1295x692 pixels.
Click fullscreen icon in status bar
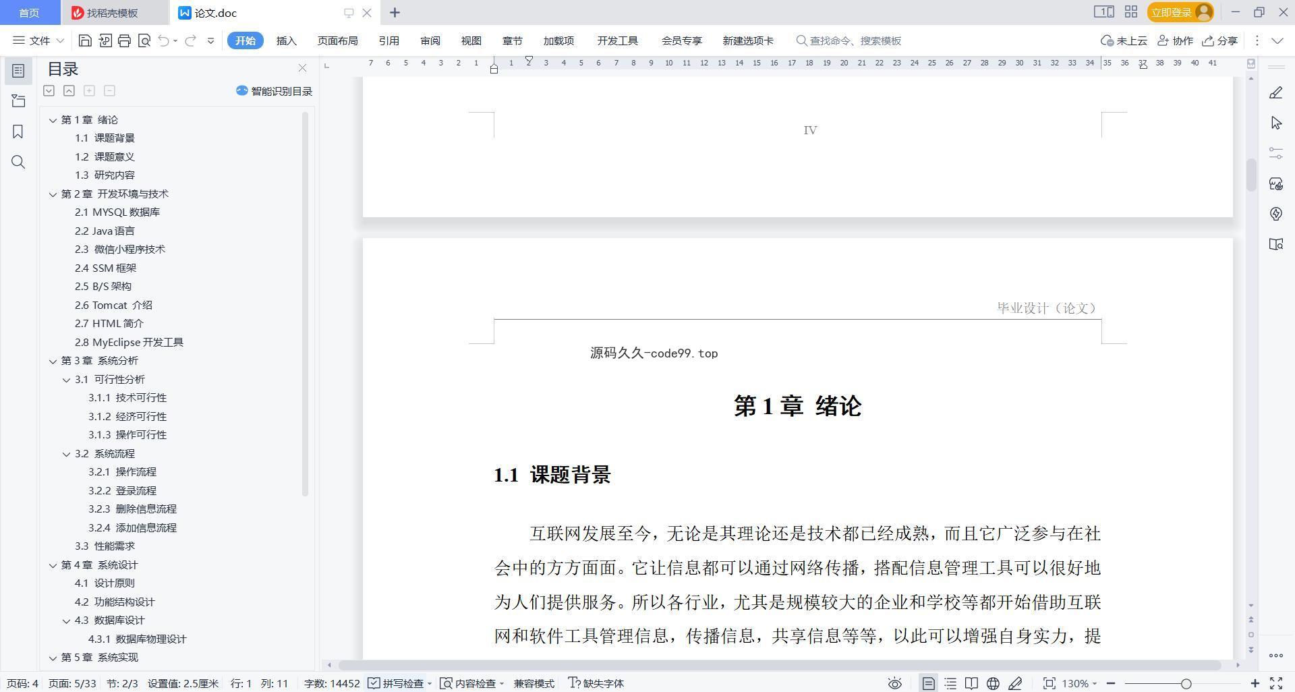pos(1276,683)
